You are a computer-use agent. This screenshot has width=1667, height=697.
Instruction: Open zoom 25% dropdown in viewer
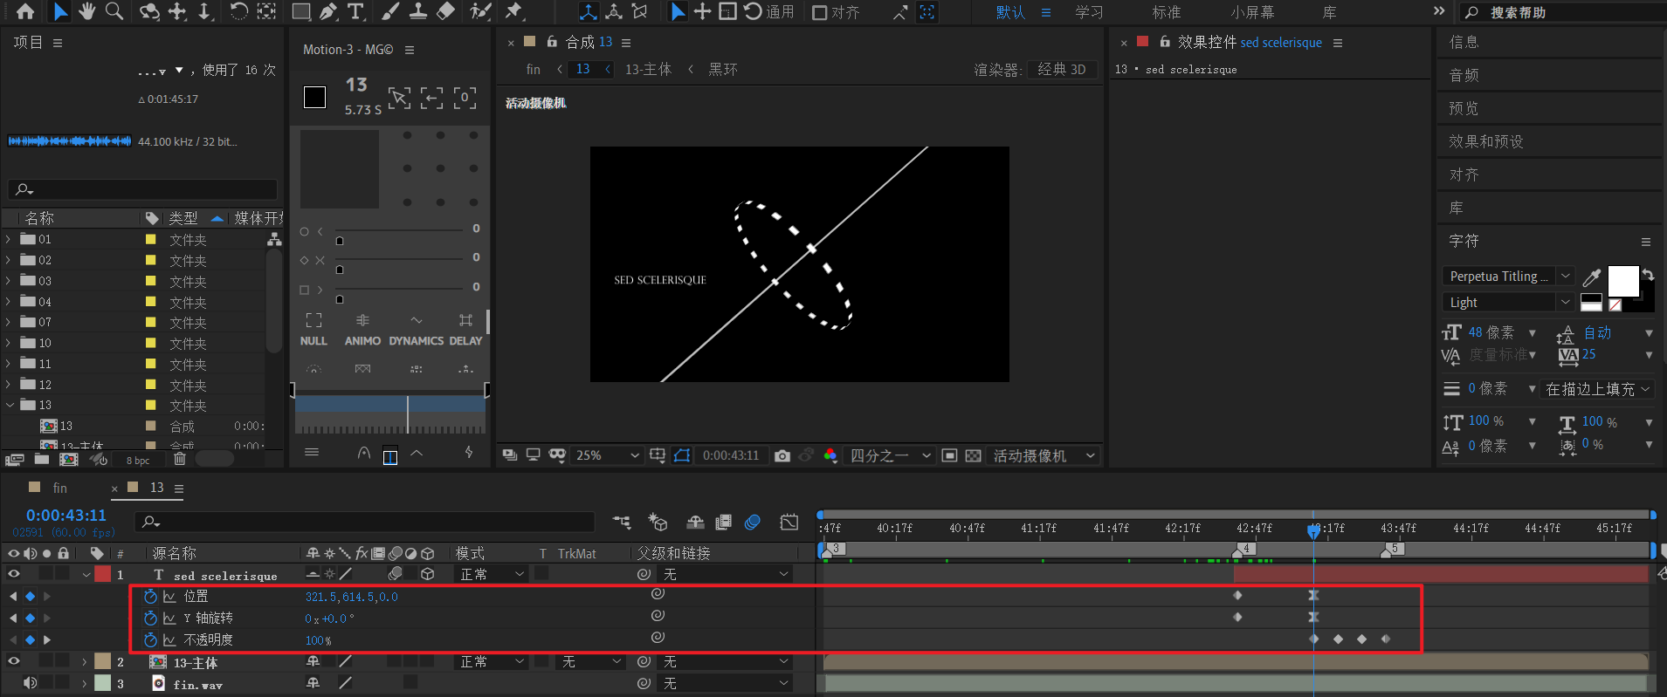608,455
